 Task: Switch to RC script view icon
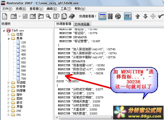pos(118,16)
